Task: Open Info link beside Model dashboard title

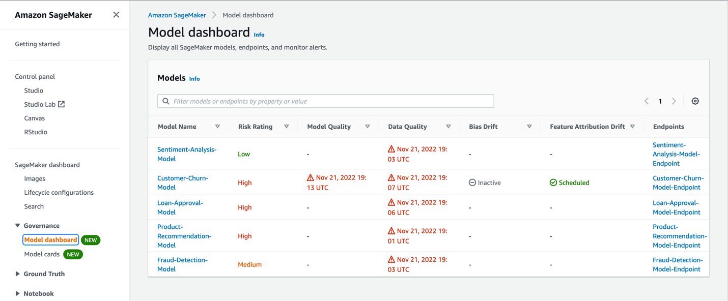Action: (259, 35)
